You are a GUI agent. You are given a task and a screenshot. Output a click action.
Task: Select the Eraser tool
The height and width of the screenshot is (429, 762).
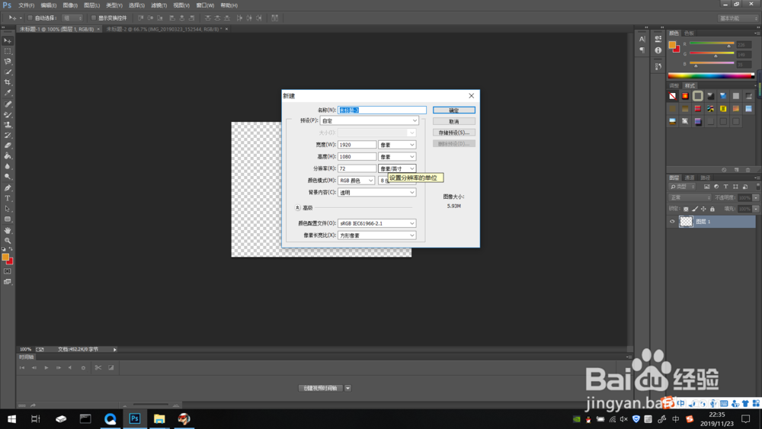[x=8, y=146]
